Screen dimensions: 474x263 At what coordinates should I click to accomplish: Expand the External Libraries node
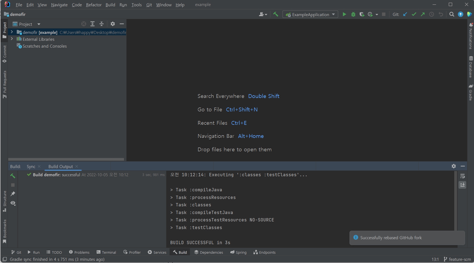(x=12, y=39)
